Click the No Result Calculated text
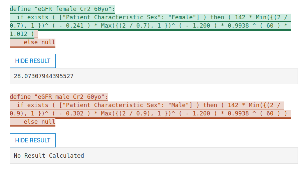 coord(49,156)
